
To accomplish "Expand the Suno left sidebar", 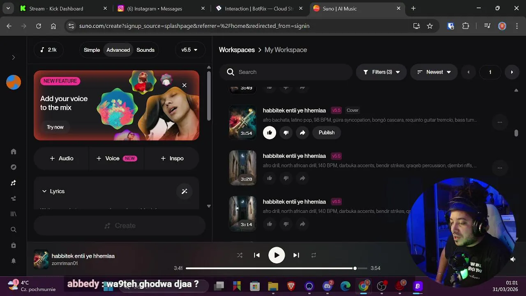I will point(13,58).
